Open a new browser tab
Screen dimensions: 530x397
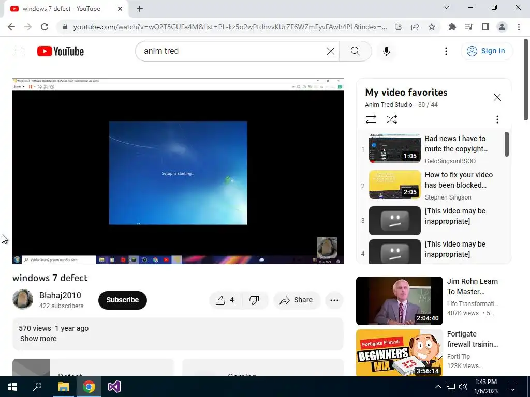pyautogui.click(x=140, y=9)
